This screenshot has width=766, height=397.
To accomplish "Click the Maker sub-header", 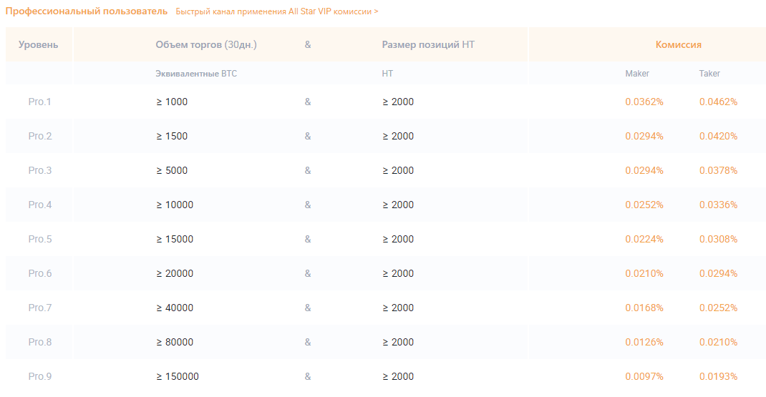I will pos(637,74).
